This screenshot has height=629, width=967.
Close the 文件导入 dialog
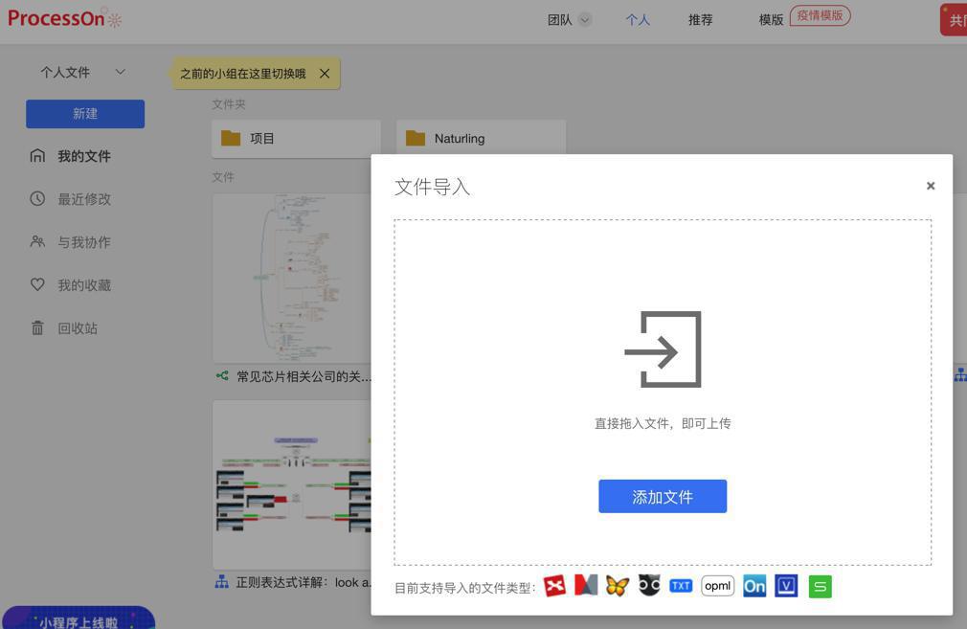(x=931, y=186)
